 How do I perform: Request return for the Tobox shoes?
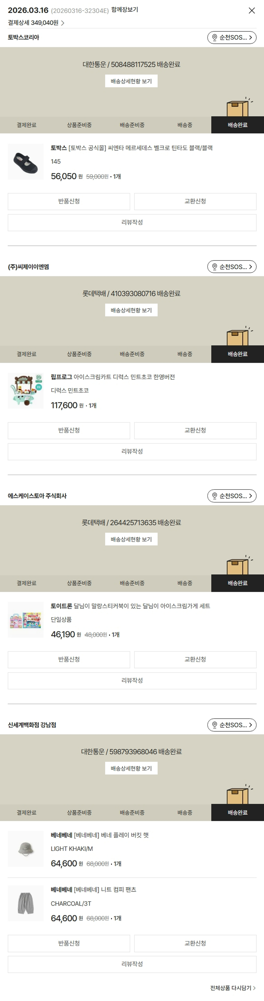(x=69, y=201)
